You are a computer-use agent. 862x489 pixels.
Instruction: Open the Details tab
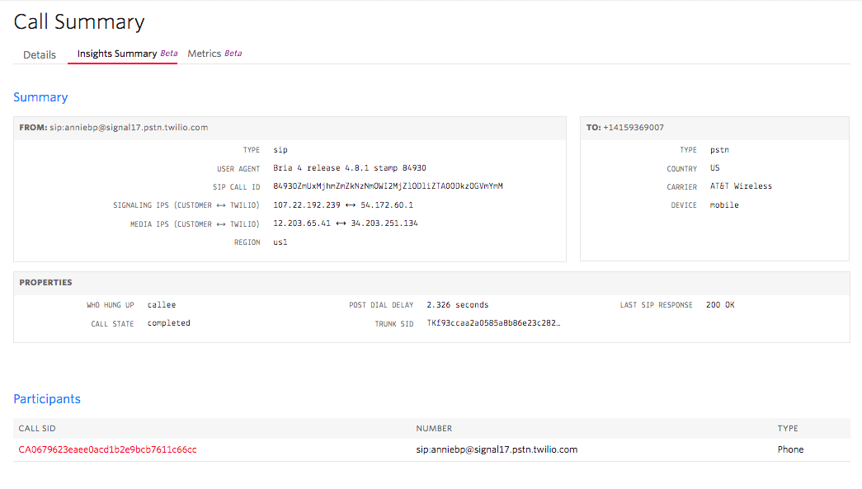pyautogui.click(x=40, y=54)
